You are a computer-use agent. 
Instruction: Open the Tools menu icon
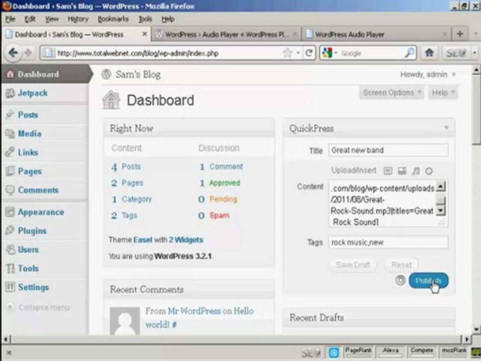(x=10, y=268)
